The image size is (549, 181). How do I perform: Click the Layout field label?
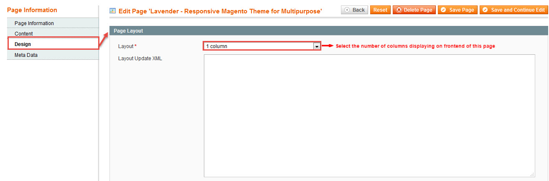point(127,46)
